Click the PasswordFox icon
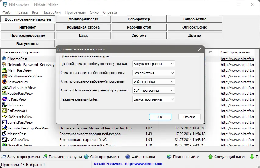The width and height of the screenshot is (260, 168). pyautogui.click(x=4, y=82)
